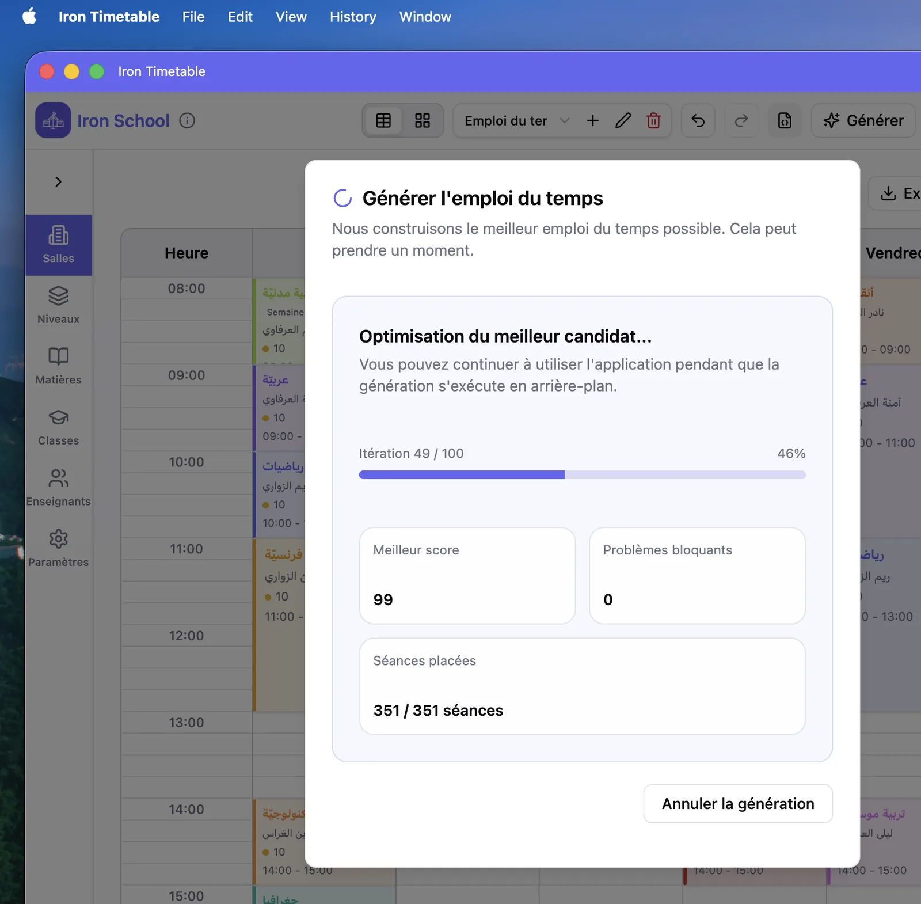Open the Paramètres settings section
This screenshot has width=921, height=904.
[x=59, y=548]
